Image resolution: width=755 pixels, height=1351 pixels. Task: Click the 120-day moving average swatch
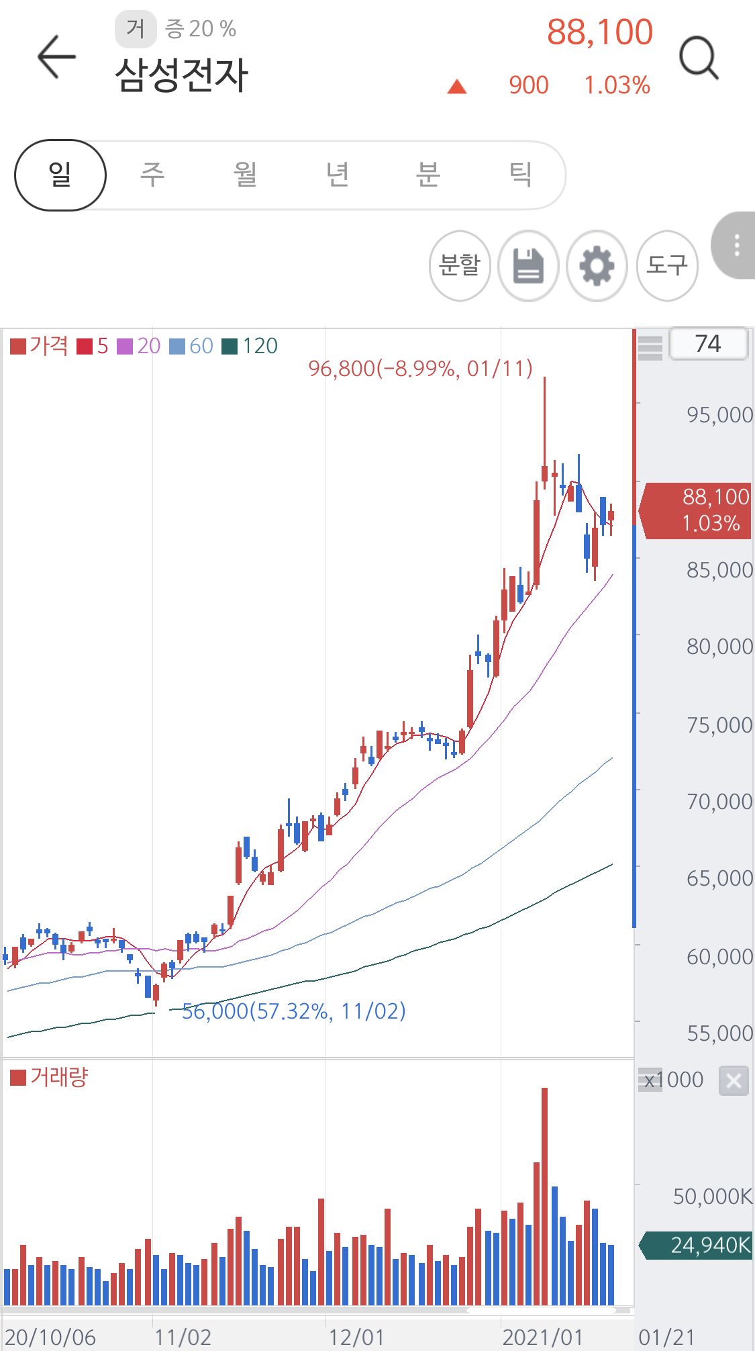coord(230,346)
